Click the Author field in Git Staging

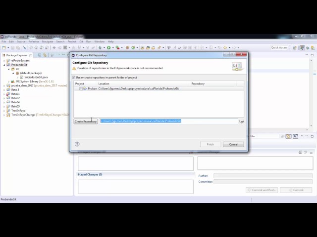[263, 176]
